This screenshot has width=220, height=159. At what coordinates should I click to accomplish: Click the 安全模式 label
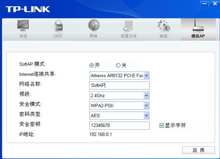(x=31, y=104)
